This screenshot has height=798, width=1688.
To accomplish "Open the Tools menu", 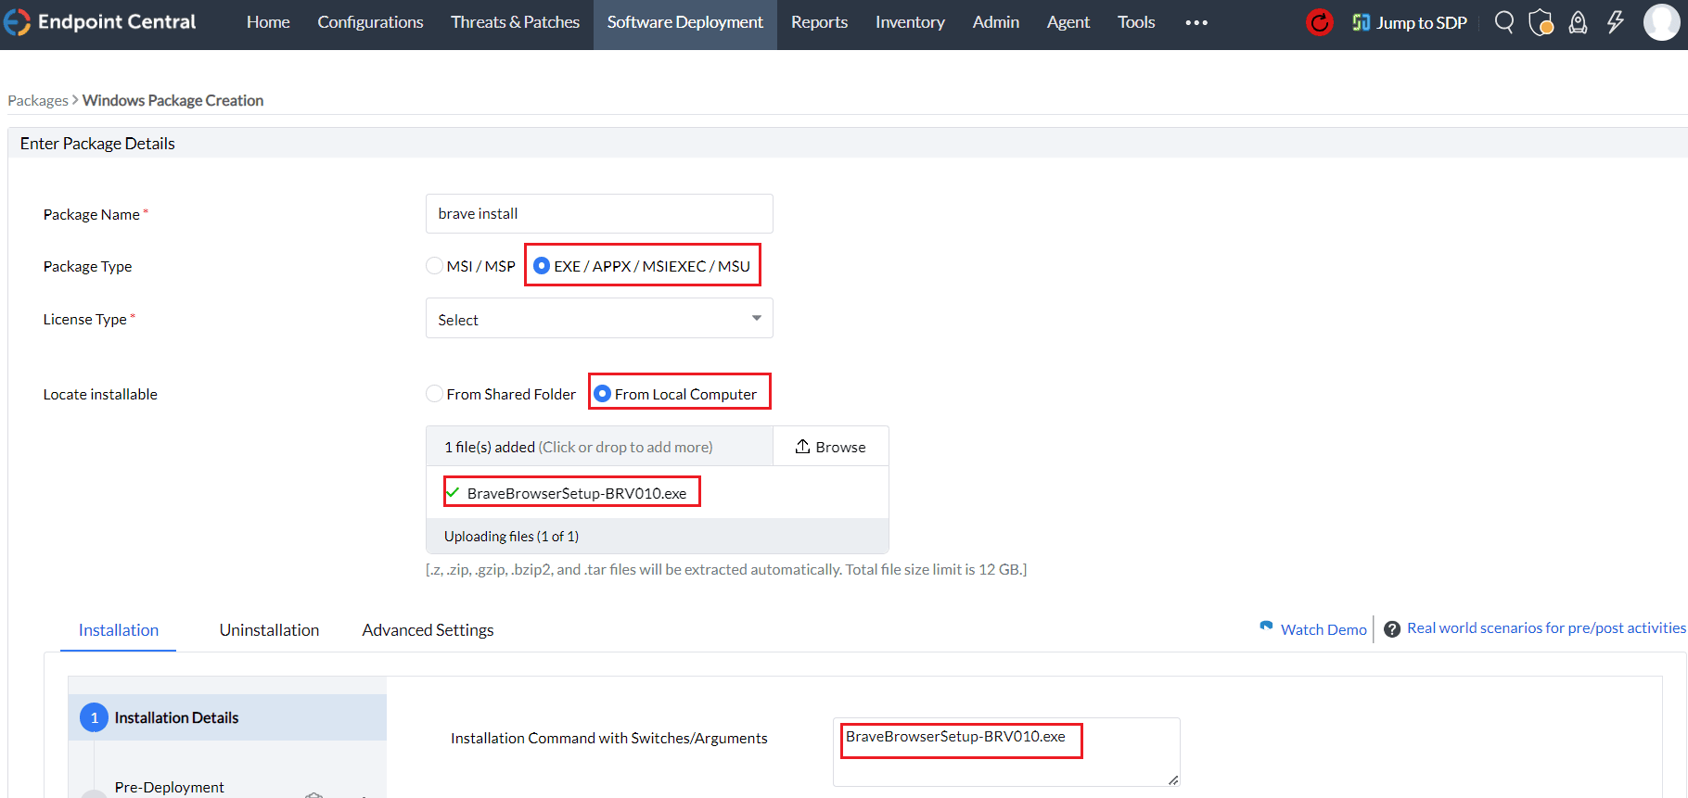I will tap(1136, 22).
